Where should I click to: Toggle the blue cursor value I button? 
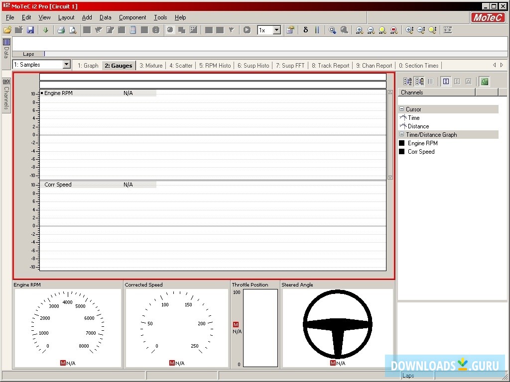pos(446,81)
